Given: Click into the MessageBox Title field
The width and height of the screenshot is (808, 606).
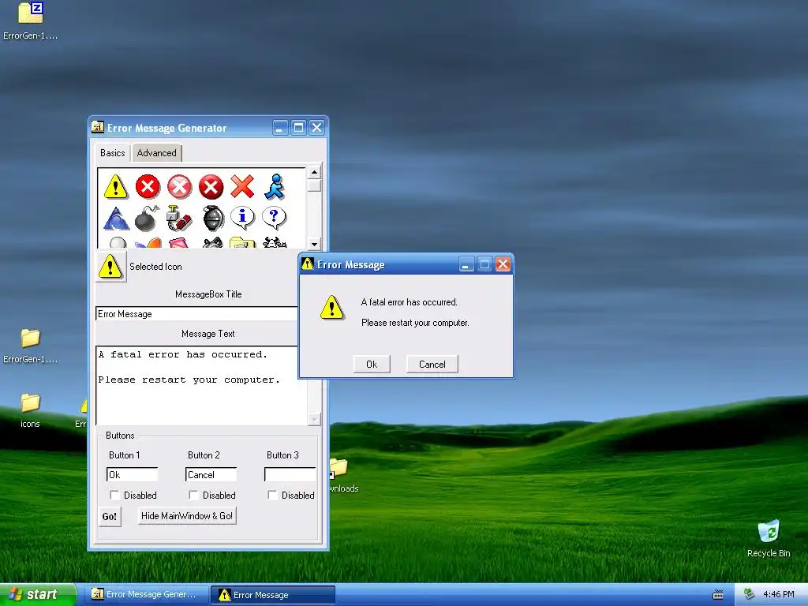Looking at the screenshot, I should coord(196,314).
